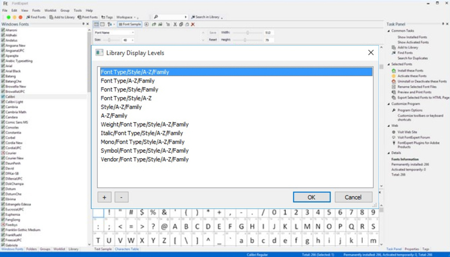Collapse the Web section

389,126
